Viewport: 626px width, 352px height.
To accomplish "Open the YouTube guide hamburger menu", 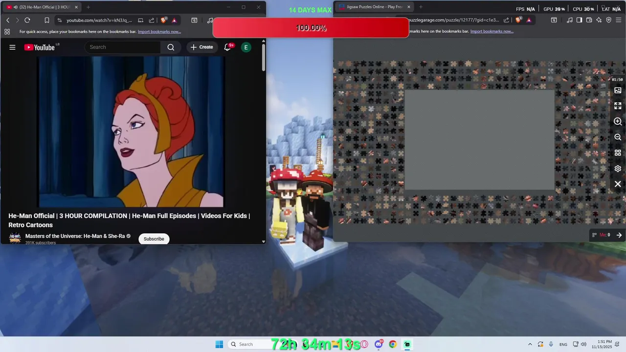I will (12, 47).
